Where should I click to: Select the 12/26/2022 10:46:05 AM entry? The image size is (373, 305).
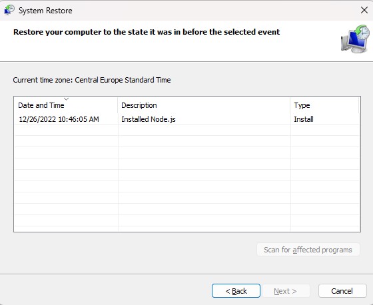click(59, 119)
